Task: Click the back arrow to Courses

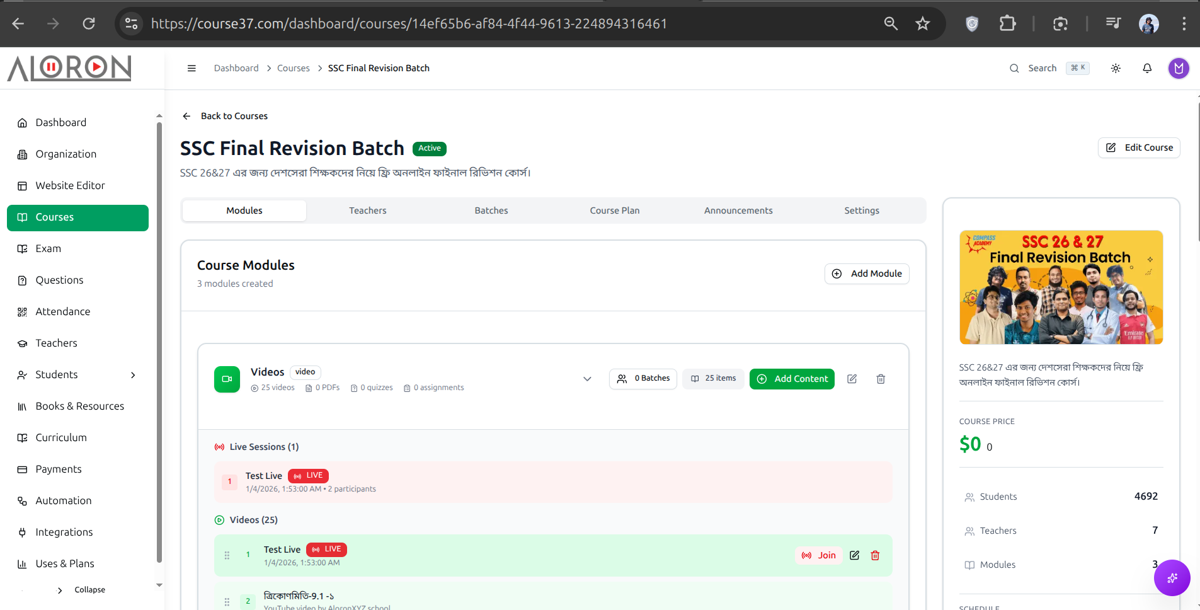Action: tap(186, 116)
